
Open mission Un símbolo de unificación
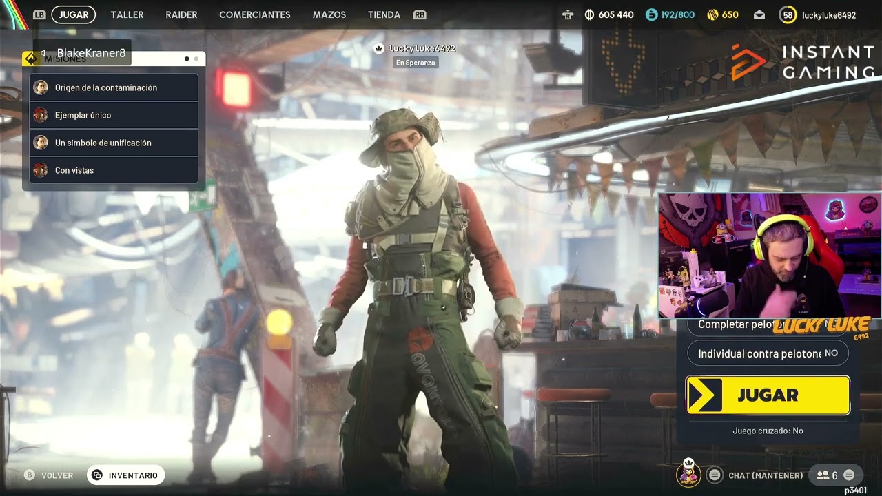(114, 143)
